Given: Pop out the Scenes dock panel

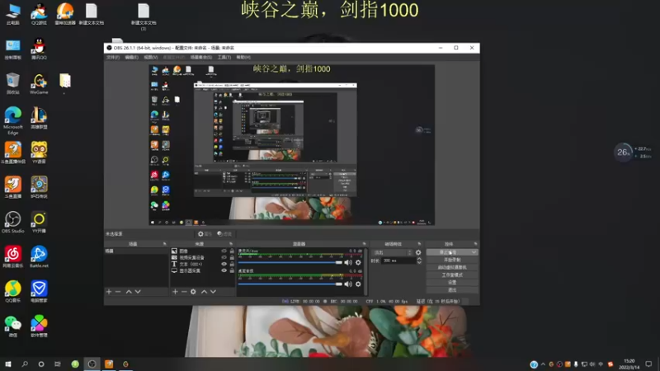Looking at the screenshot, I should point(164,244).
